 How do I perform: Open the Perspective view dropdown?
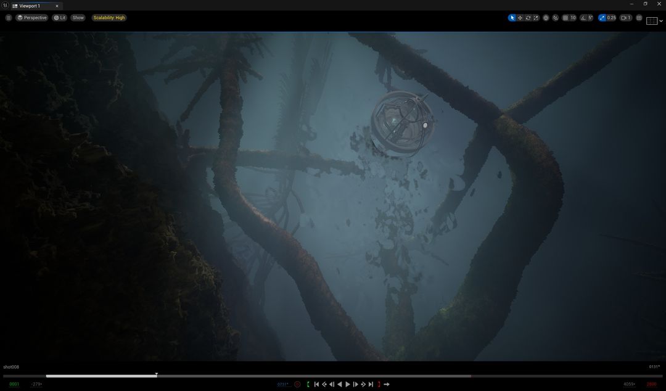click(32, 17)
